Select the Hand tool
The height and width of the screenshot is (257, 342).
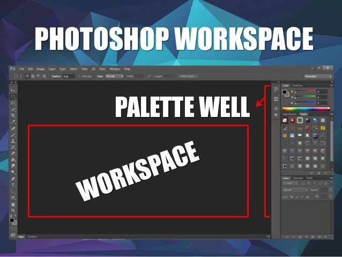click(x=13, y=204)
